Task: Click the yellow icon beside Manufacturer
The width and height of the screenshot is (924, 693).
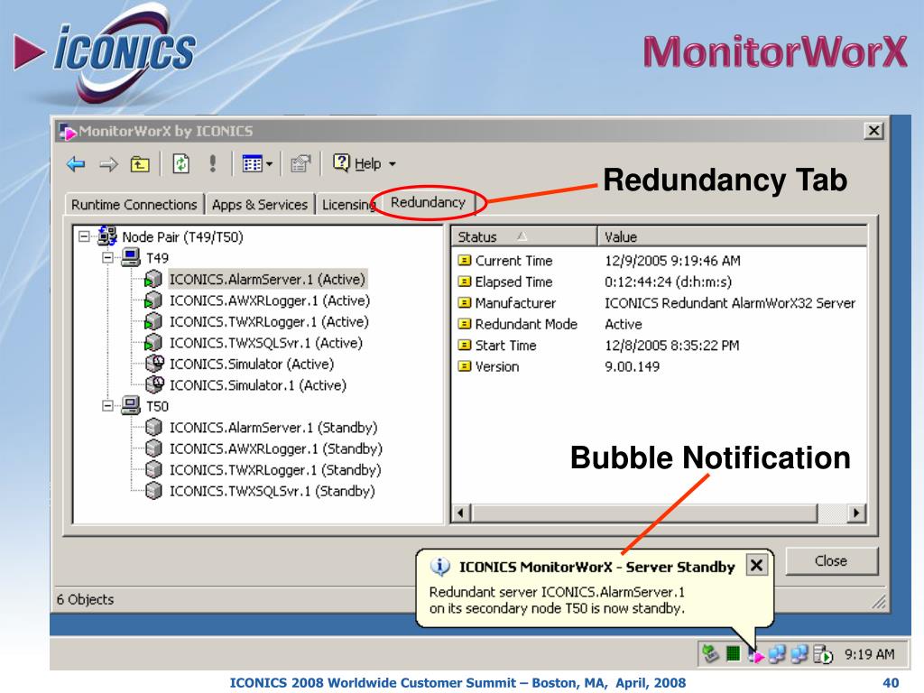Action: click(465, 303)
